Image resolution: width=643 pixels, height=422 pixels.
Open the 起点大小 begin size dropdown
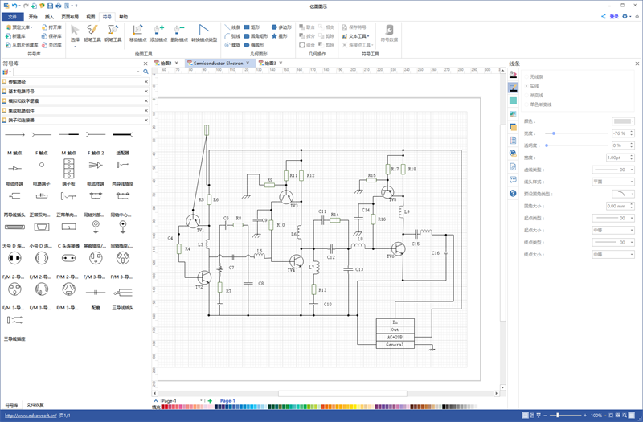(613, 231)
